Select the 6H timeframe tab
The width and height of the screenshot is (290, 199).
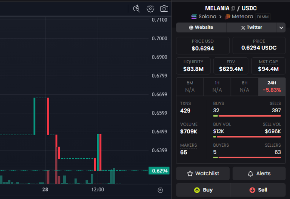pyautogui.click(x=245, y=86)
